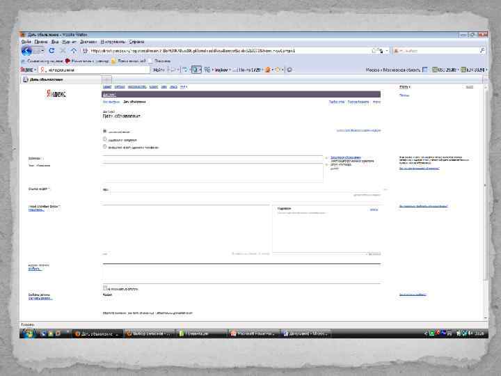Click the Windows Start orb

pos(28,333)
